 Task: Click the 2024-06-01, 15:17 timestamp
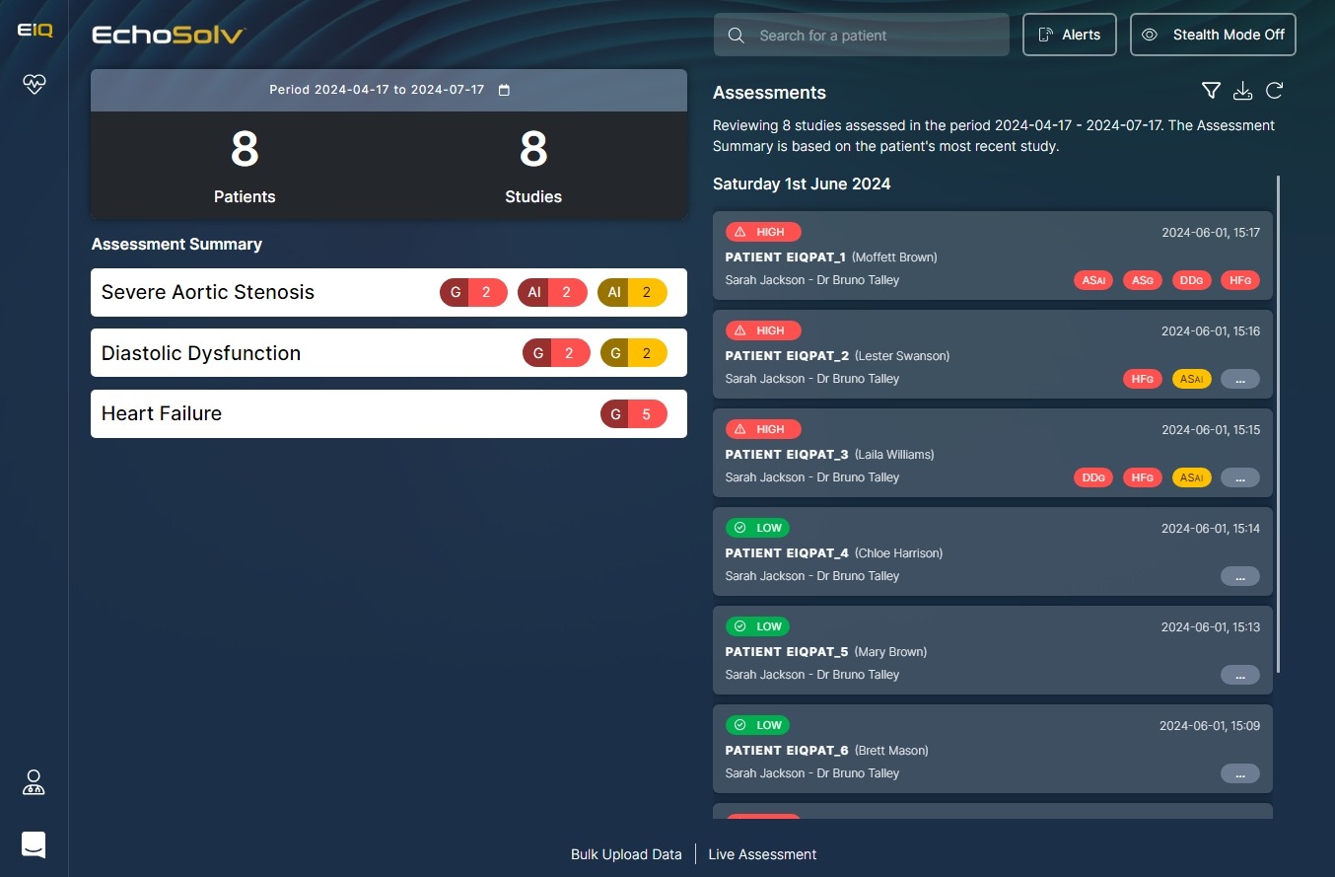[1211, 233]
